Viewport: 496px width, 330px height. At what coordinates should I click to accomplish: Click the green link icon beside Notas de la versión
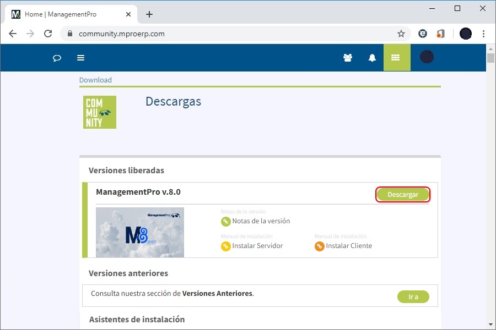click(225, 221)
